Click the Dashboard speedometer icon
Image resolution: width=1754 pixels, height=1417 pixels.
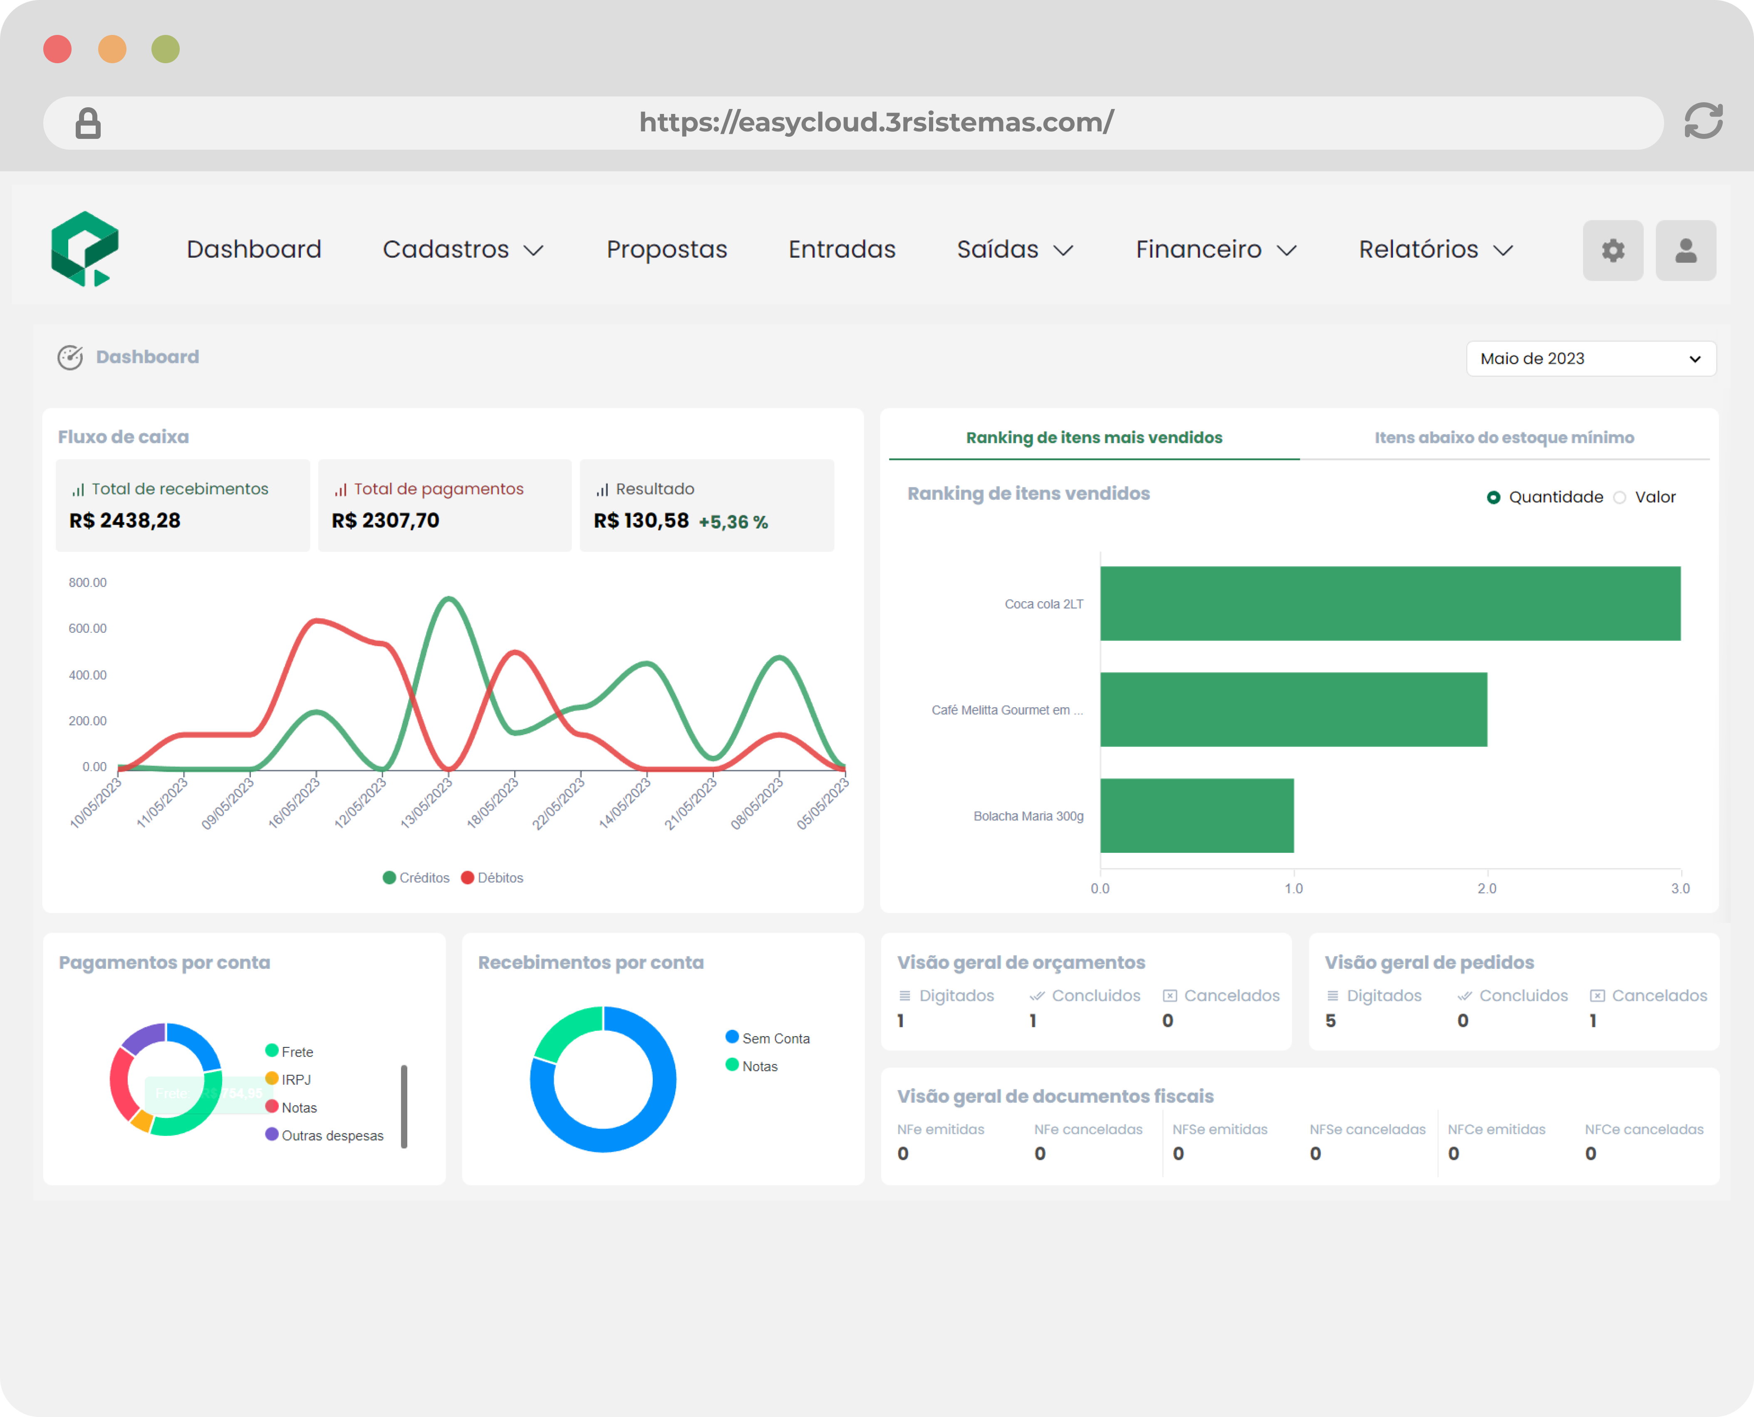click(70, 358)
